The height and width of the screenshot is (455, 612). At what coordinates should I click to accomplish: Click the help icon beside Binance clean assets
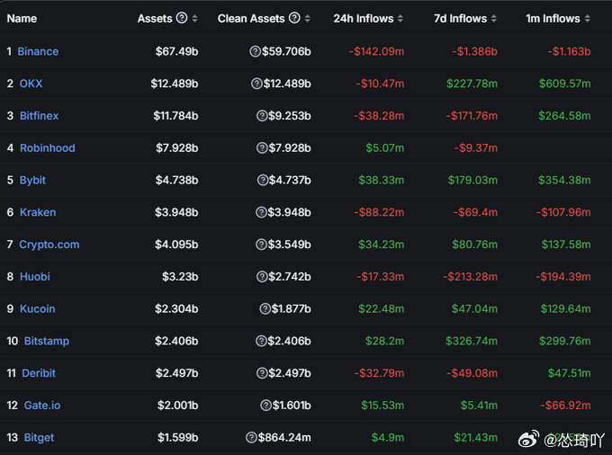[255, 51]
